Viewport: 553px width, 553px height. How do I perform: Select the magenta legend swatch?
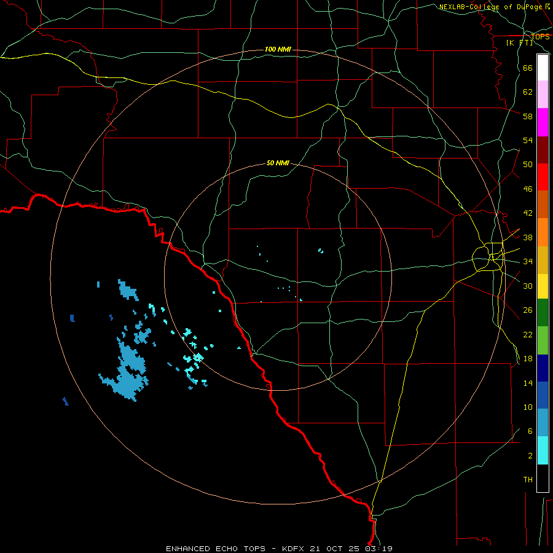(x=543, y=122)
